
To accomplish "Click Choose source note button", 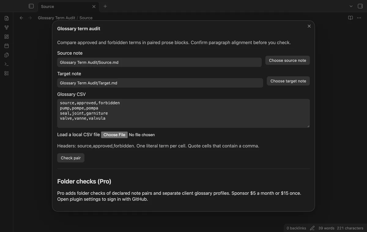I will point(287,60).
